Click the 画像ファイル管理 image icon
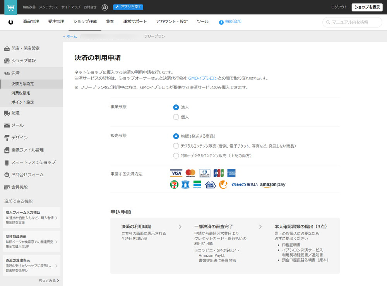This screenshot has width=387, height=286. click(x=7, y=150)
